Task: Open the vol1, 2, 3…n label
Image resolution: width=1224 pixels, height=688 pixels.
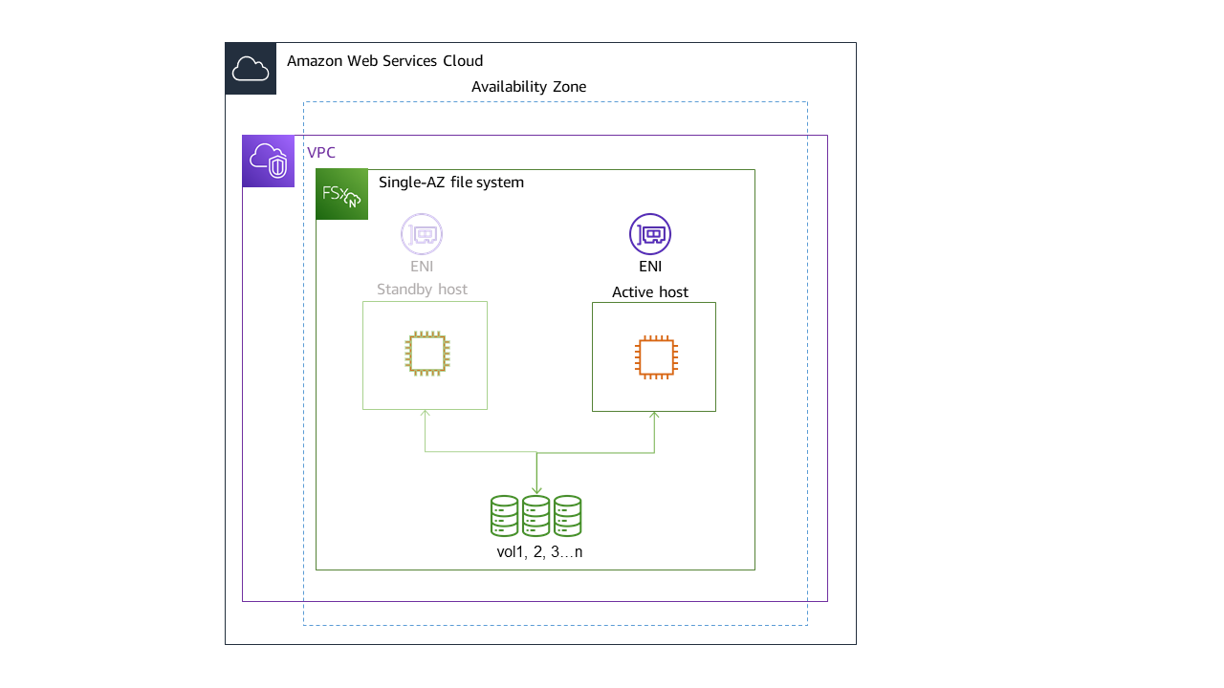Action: pyautogui.click(x=539, y=550)
